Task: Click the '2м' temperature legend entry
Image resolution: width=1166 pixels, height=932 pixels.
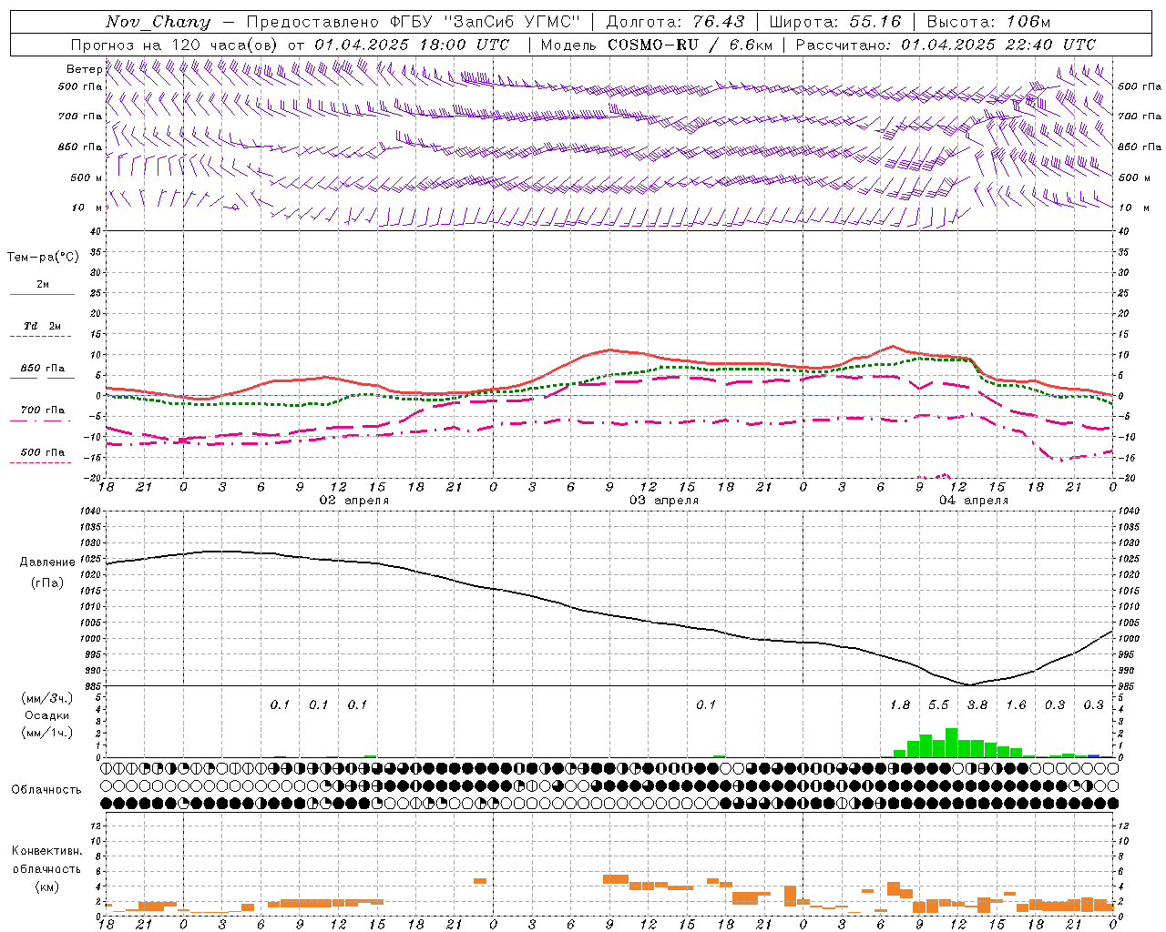Action: (43, 285)
